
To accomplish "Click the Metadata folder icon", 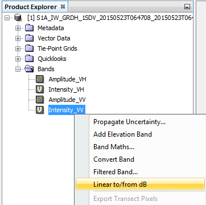I will pyautogui.click(x=29, y=28).
